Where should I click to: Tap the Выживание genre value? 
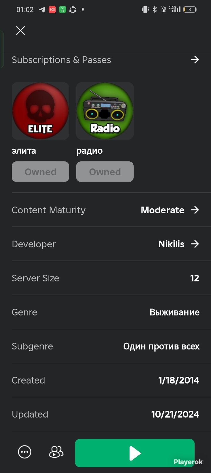(175, 312)
